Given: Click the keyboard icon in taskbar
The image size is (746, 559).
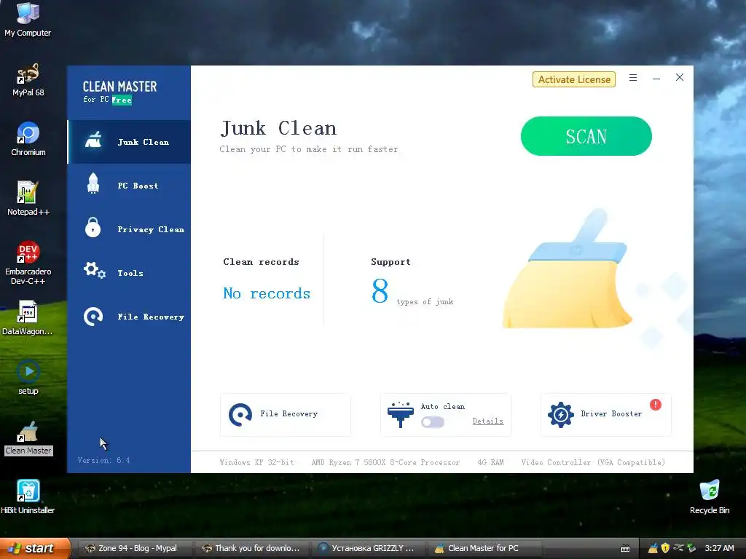Looking at the screenshot, I should 625,549.
